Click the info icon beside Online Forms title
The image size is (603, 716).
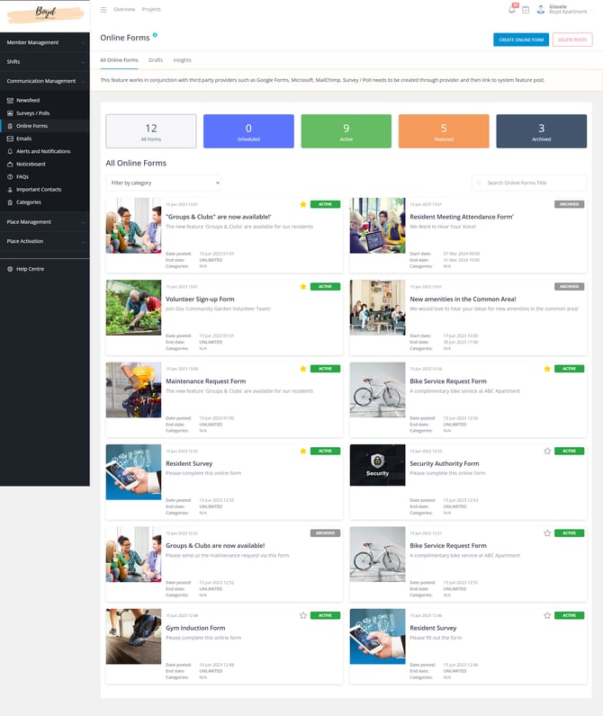pos(155,35)
